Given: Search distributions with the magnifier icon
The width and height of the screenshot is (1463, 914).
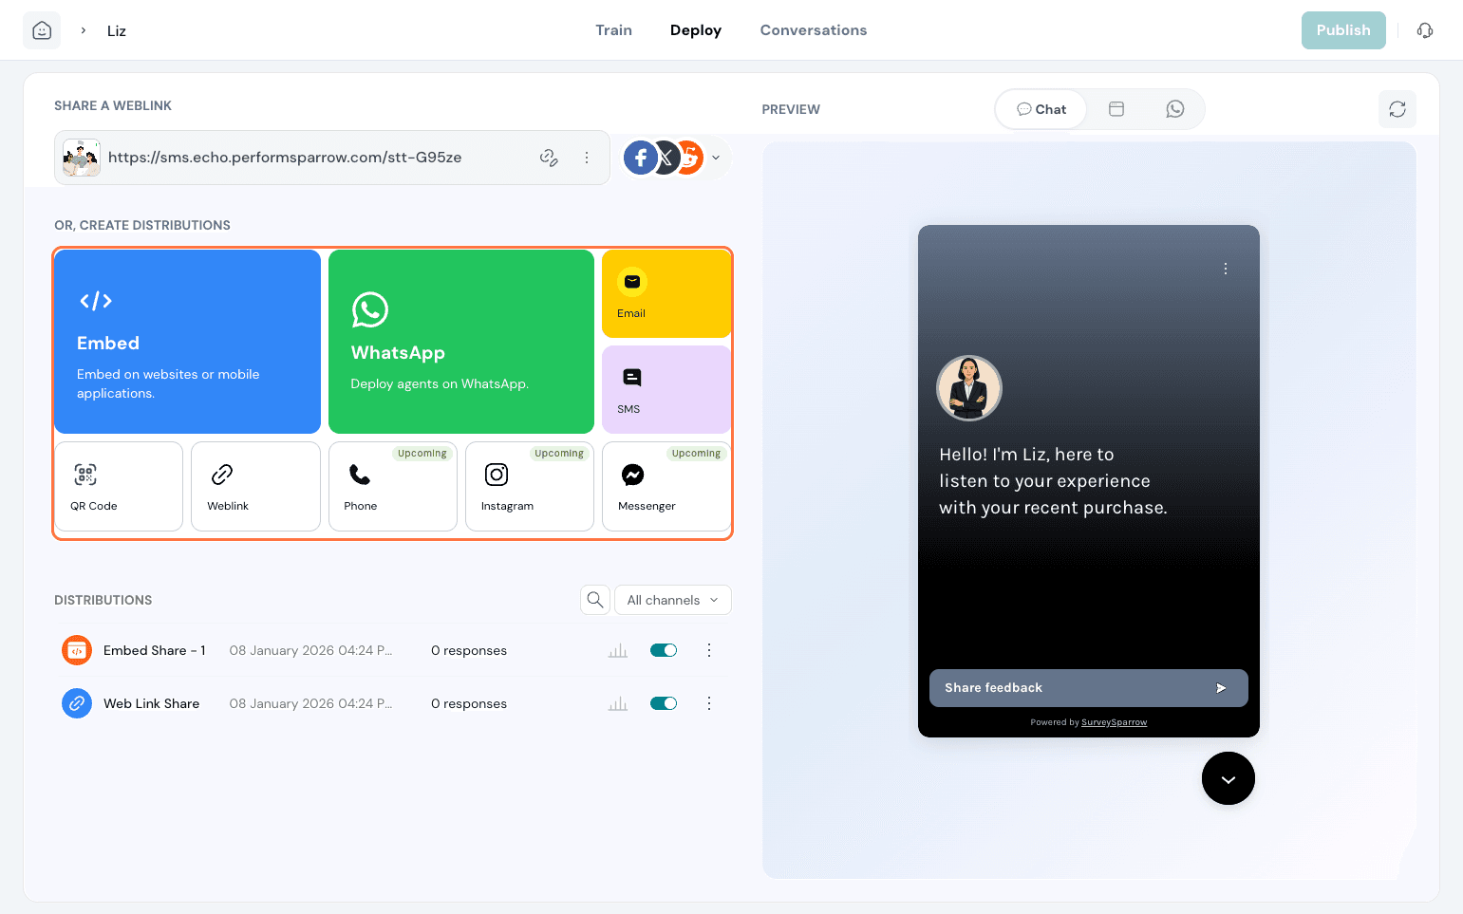Looking at the screenshot, I should [x=595, y=600].
